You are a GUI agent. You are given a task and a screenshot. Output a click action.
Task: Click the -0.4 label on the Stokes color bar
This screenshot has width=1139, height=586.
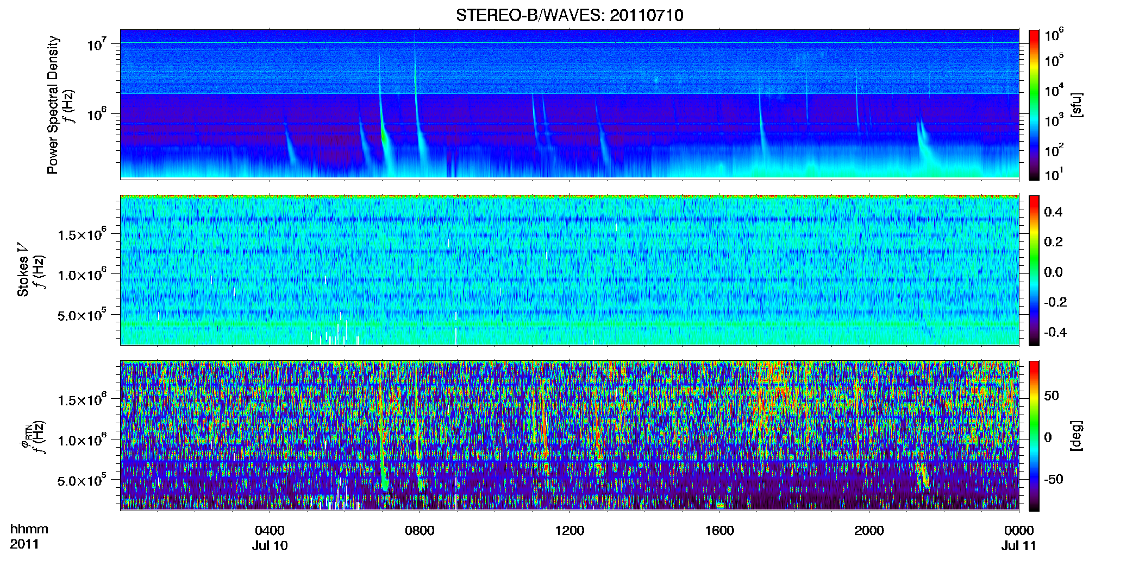[1055, 332]
